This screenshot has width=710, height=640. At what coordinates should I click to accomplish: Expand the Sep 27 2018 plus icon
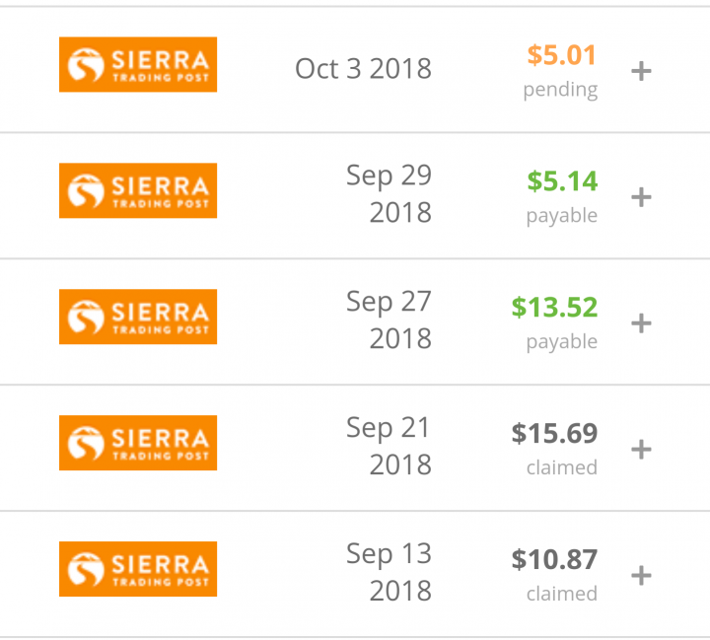point(641,323)
